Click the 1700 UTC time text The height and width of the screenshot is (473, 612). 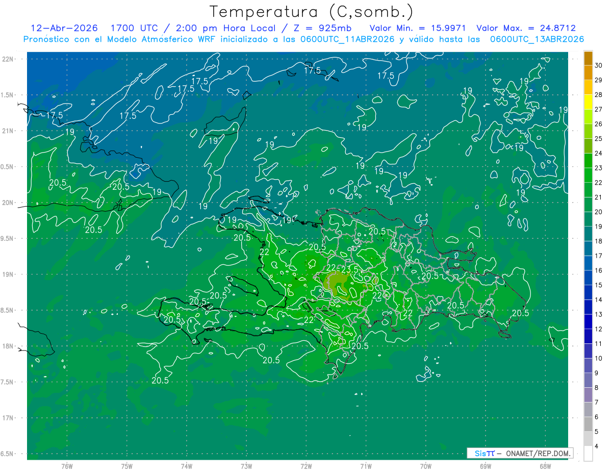point(131,28)
